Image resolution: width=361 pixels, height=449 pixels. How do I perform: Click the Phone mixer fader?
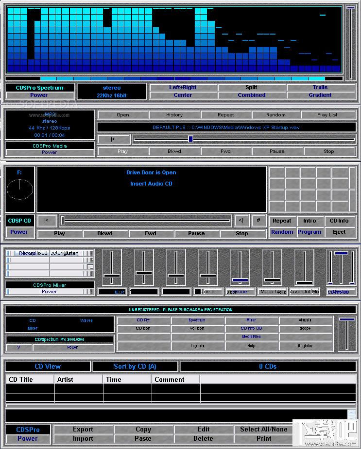tap(240, 280)
